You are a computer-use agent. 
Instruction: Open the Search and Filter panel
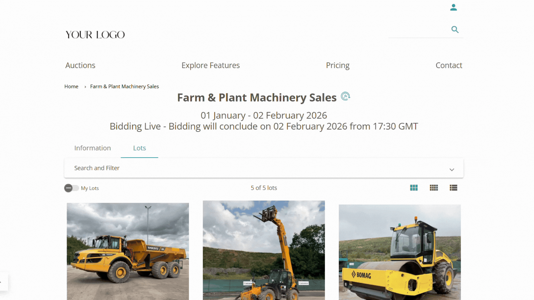coord(264,168)
